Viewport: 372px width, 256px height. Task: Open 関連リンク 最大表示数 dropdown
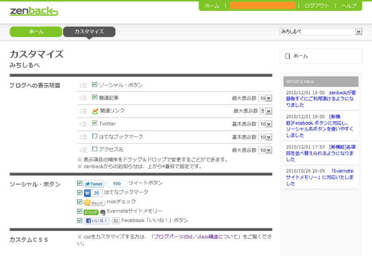pos(266,111)
